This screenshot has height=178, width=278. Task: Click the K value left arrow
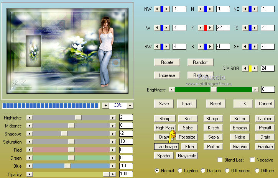coord(200,28)
